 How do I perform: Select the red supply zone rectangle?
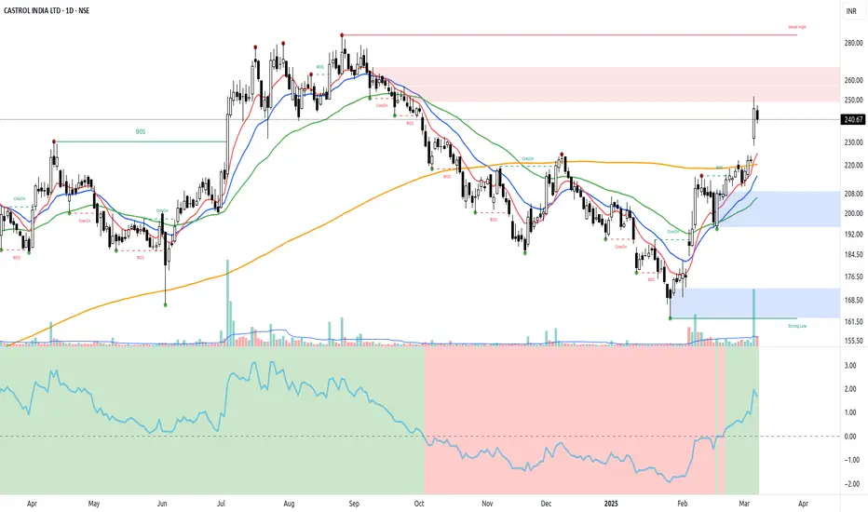[x=606, y=85]
